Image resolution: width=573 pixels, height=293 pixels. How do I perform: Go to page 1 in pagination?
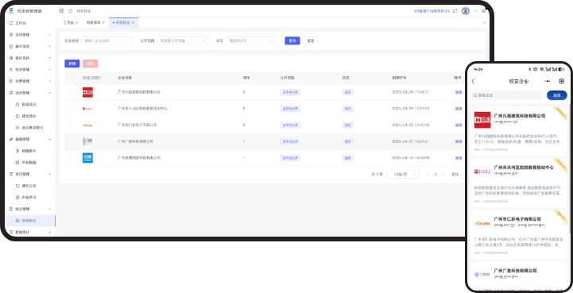(x=436, y=174)
